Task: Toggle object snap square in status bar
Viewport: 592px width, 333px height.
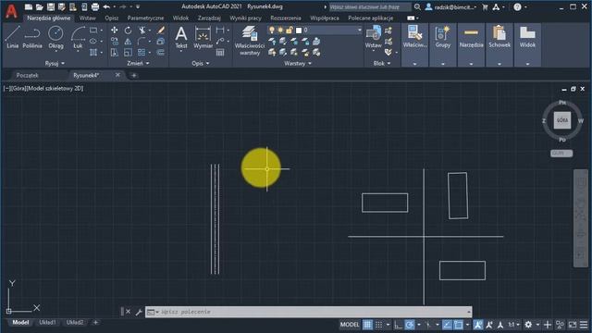Action: [x=459, y=325]
